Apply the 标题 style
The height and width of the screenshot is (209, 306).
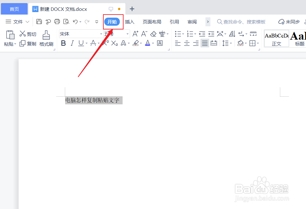tap(298, 39)
